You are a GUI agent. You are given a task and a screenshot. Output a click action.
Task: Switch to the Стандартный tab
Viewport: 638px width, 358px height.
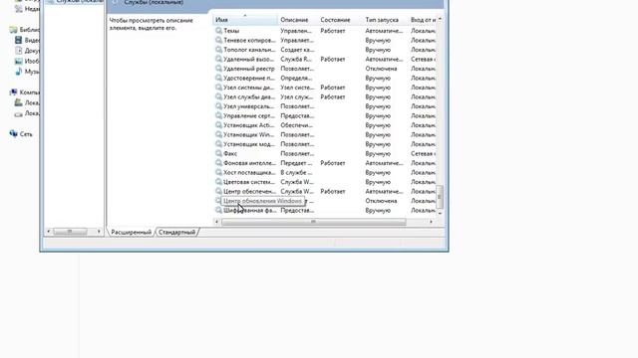tap(177, 232)
